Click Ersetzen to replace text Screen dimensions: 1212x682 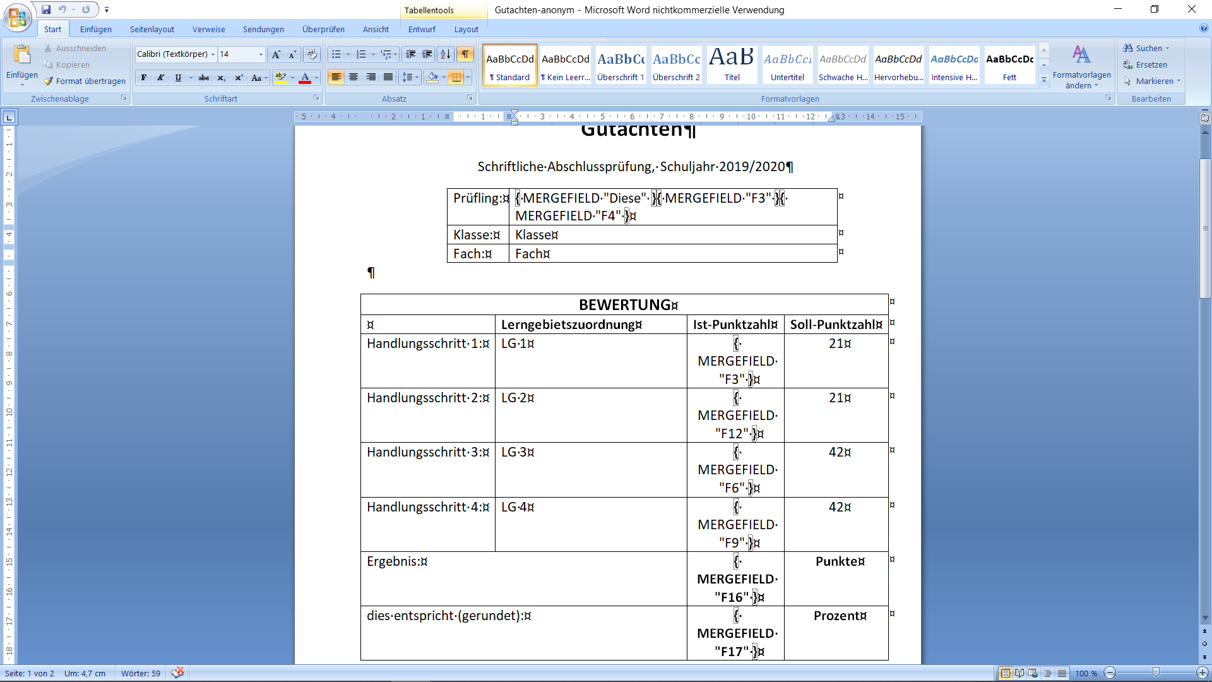tap(1145, 64)
